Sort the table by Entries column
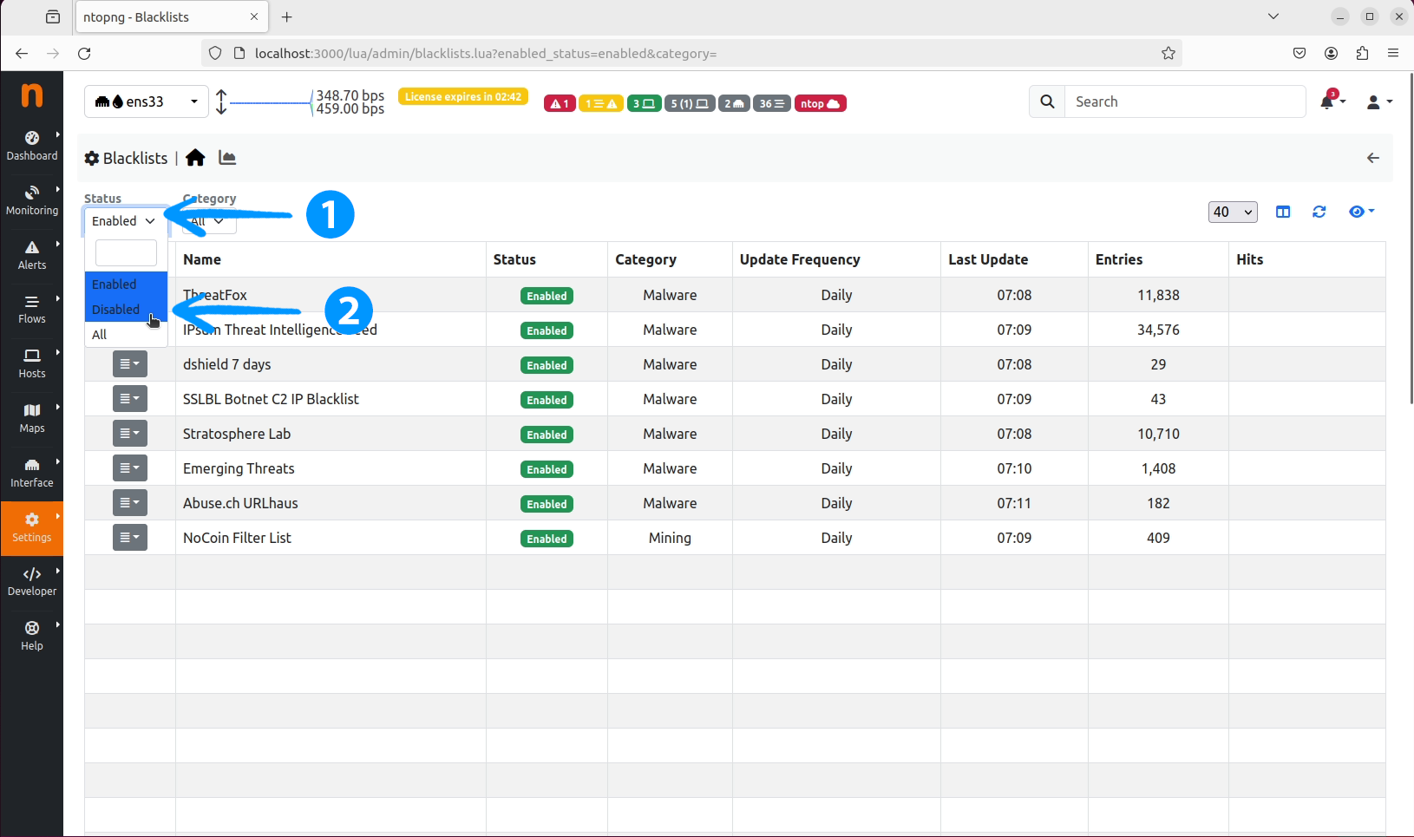 point(1118,259)
